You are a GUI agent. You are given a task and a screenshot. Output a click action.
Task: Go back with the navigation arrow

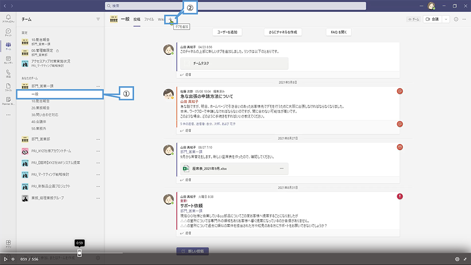click(5, 6)
